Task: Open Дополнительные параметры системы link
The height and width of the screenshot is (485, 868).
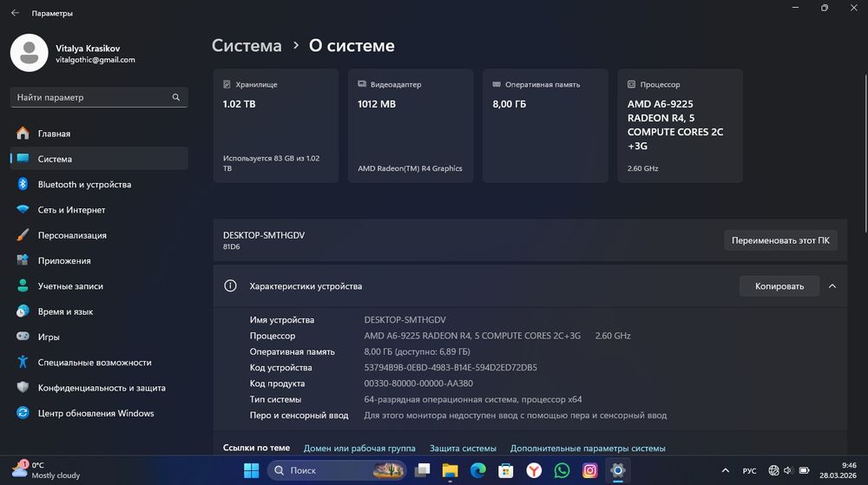Action: tap(588, 449)
